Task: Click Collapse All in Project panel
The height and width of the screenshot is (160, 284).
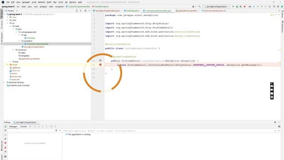Action: pos(81,11)
